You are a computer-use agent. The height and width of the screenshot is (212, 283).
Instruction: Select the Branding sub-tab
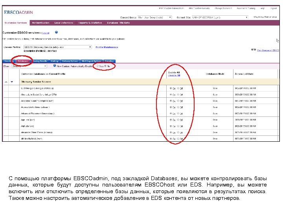click(109, 61)
